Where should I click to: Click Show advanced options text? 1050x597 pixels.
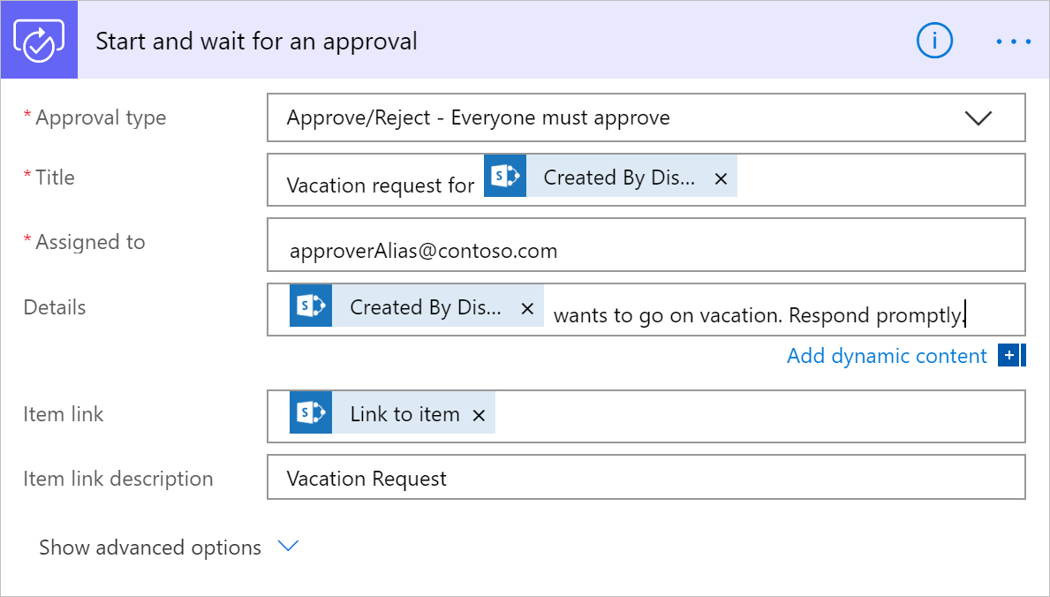(x=150, y=548)
